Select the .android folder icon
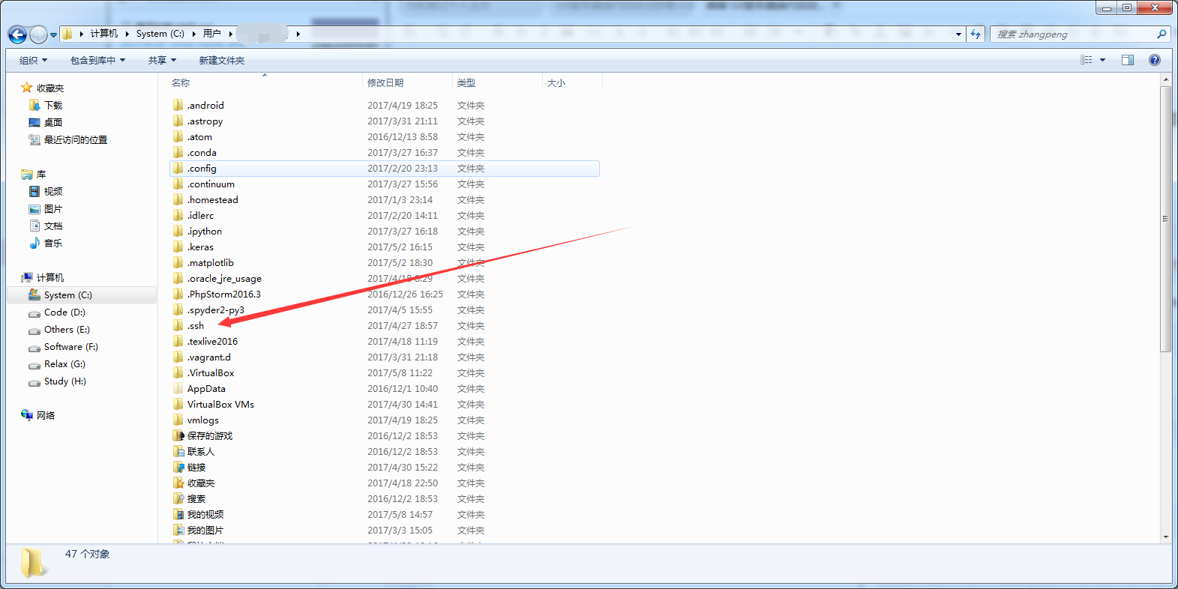Viewport: 1178px width, 589px height. point(178,105)
